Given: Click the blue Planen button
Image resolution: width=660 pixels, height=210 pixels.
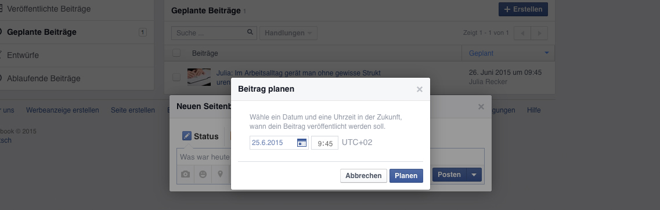Looking at the screenshot, I should coord(406,176).
